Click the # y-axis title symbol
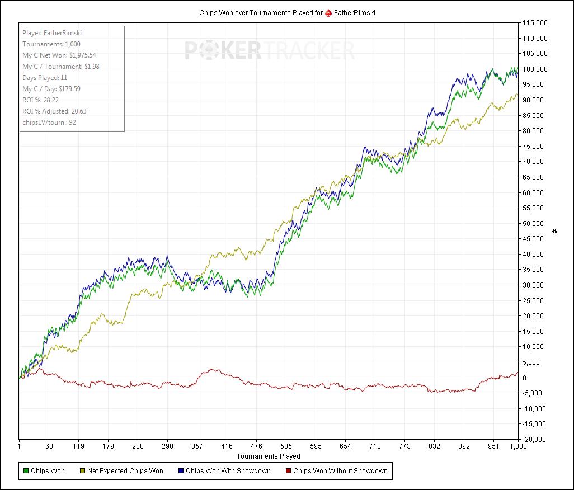 pos(555,231)
